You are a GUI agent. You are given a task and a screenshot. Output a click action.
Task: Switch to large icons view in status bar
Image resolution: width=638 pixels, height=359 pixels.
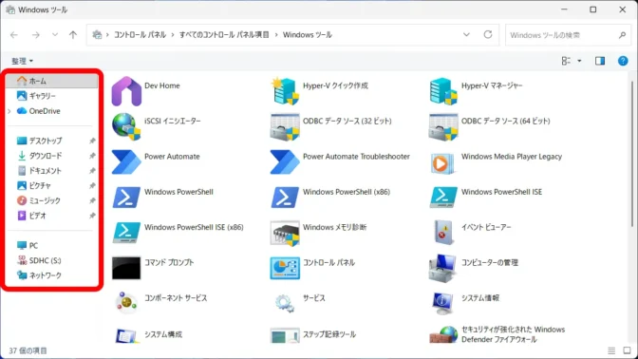coord(627,350)
